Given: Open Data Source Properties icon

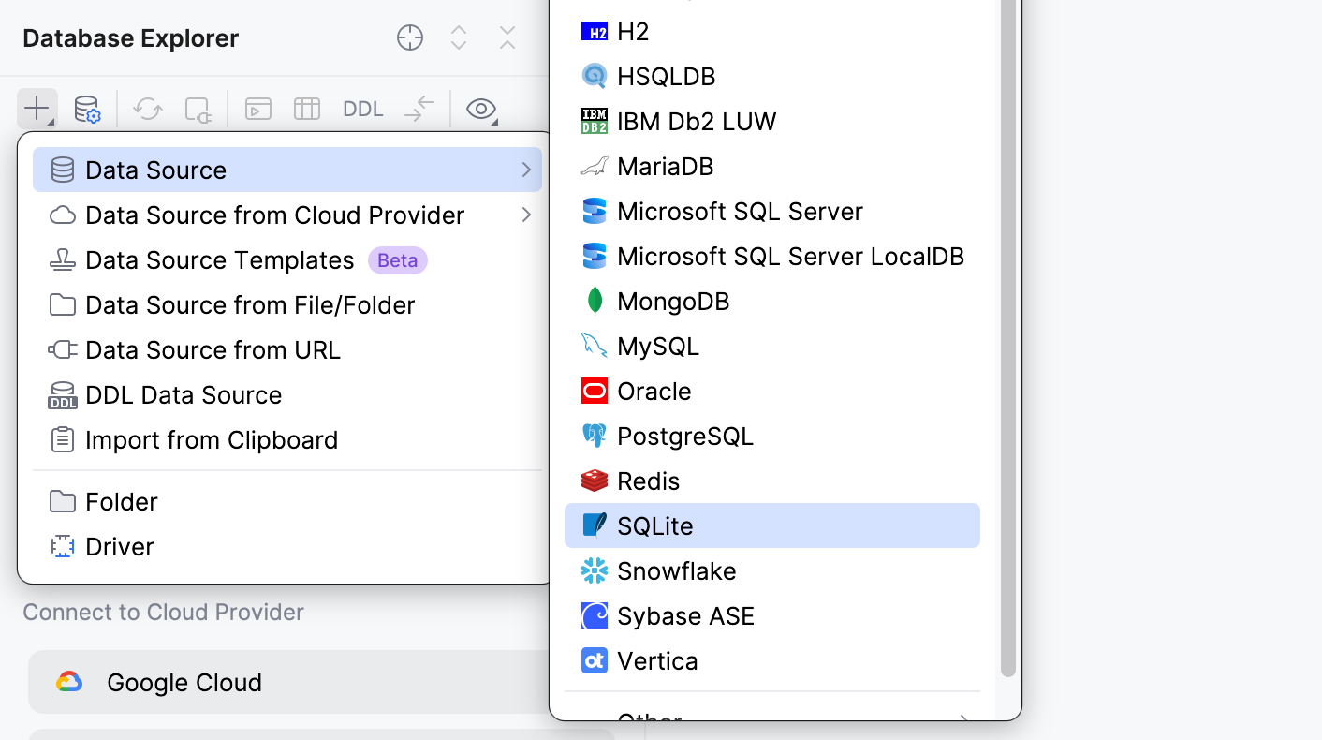Looking at the screenshot, I should click(87, 109).
